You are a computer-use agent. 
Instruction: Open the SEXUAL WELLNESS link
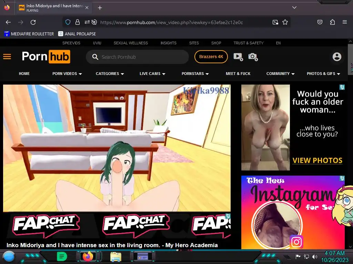[x=131, y=43]
